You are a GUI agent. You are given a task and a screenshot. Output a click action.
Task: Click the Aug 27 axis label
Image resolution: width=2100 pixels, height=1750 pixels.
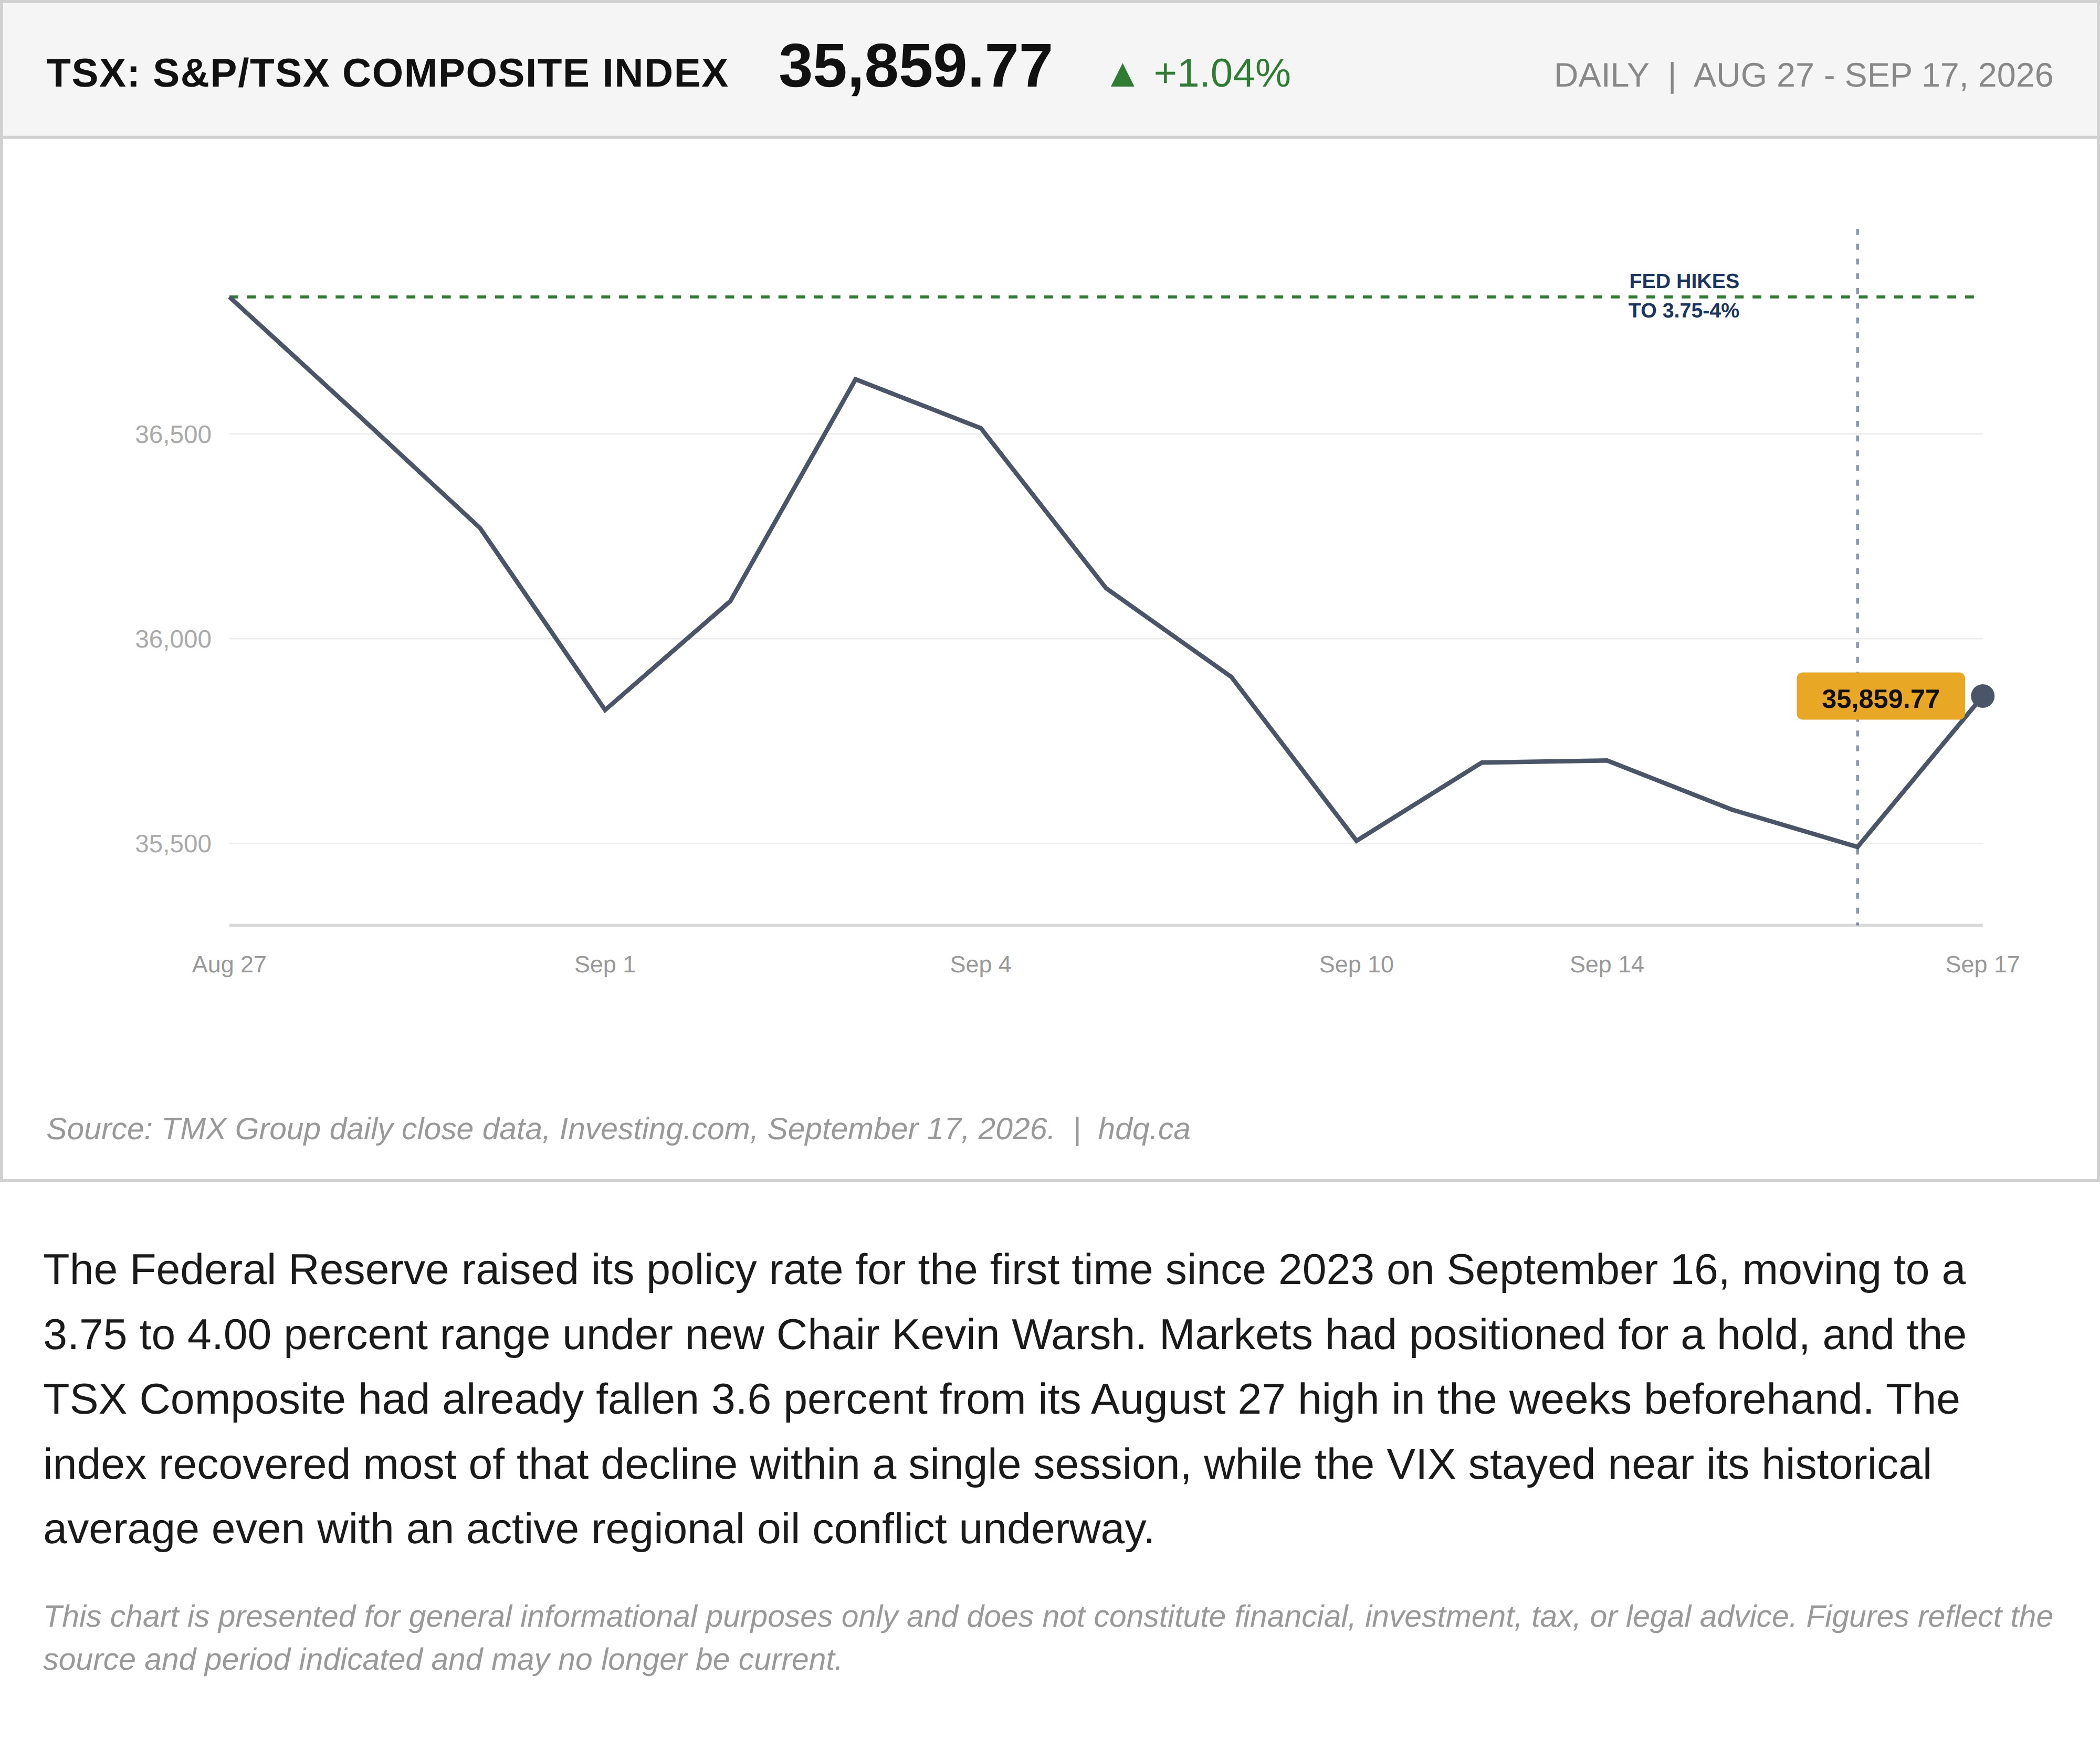pos(229,964)
